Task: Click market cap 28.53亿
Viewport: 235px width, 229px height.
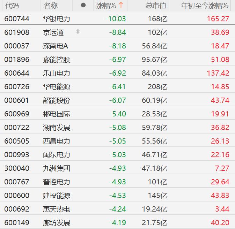Action: [x=155, y=114]
